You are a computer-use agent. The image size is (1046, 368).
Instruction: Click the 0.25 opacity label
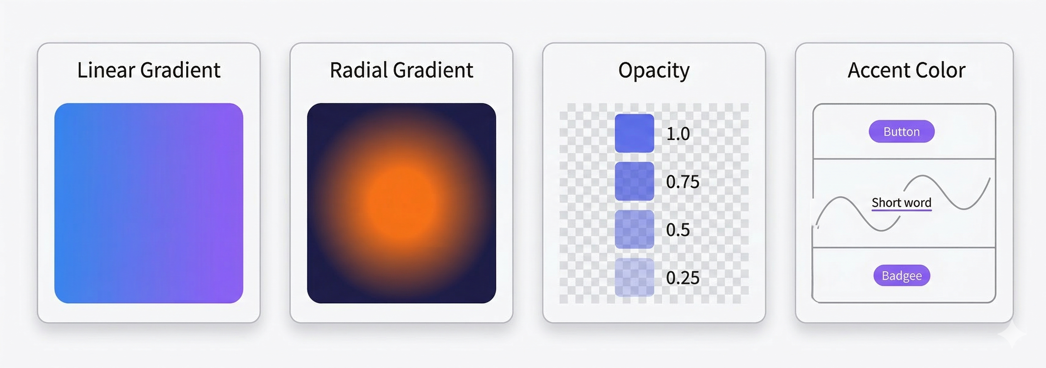pos(683,278)
